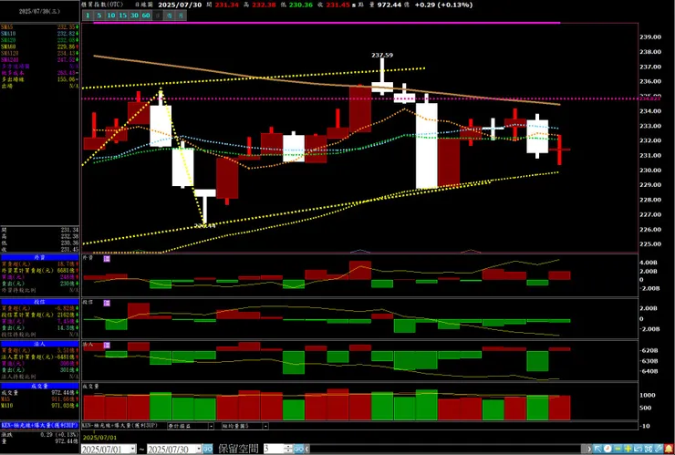Click the SMA5 indicator row
This screenshot has height=455, width=675.
point(39,27)
